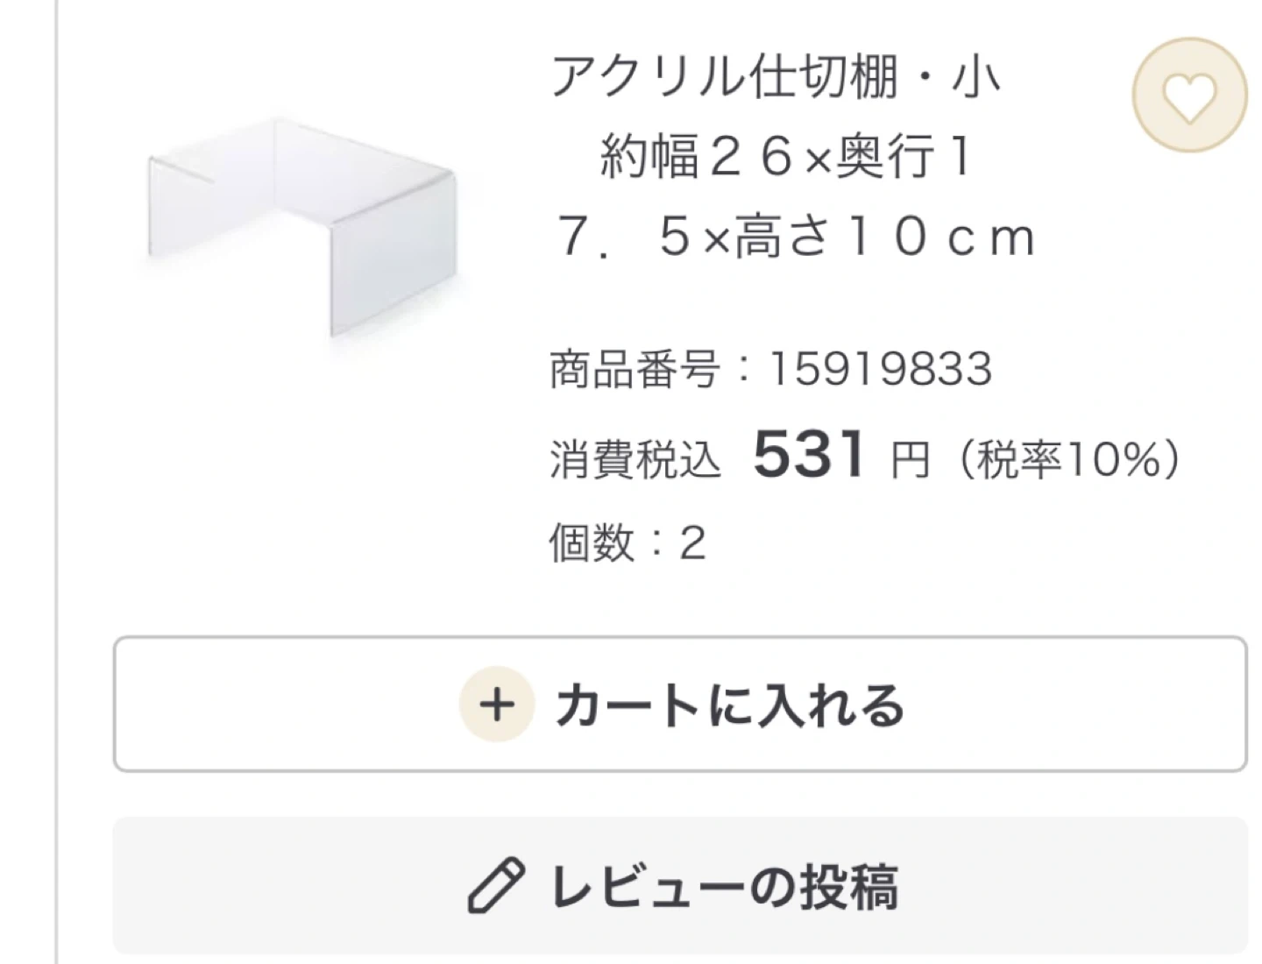The image size is (1262, 964).
Task: Open the アクリル仕切棚・小 product title
Action: 775,77
